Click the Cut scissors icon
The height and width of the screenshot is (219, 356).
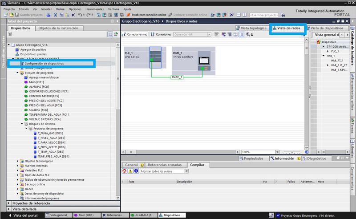[55, 15]
